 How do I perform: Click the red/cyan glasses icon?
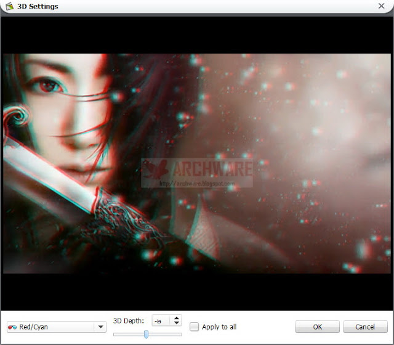point(12,327)
